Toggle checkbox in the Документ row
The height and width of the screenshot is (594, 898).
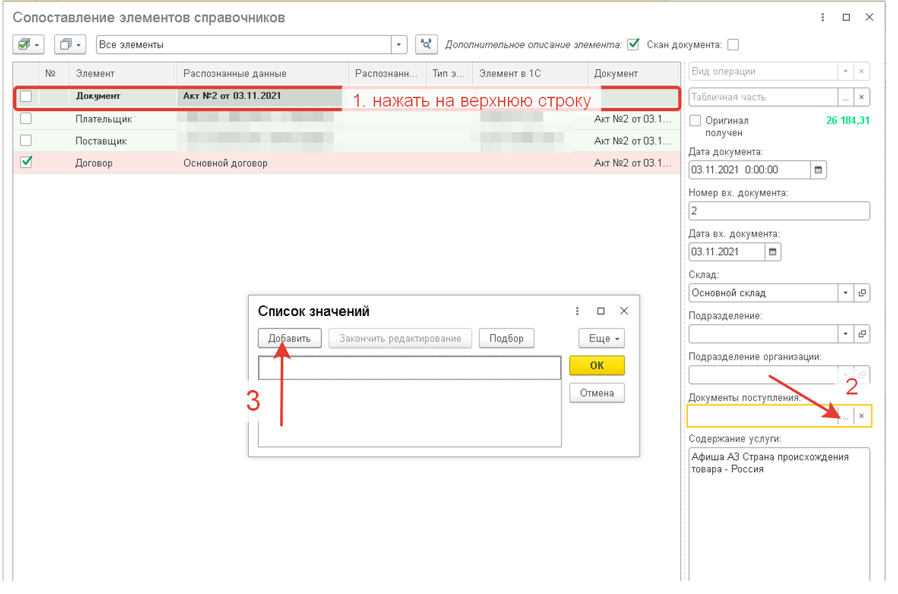tap(26, 96)
